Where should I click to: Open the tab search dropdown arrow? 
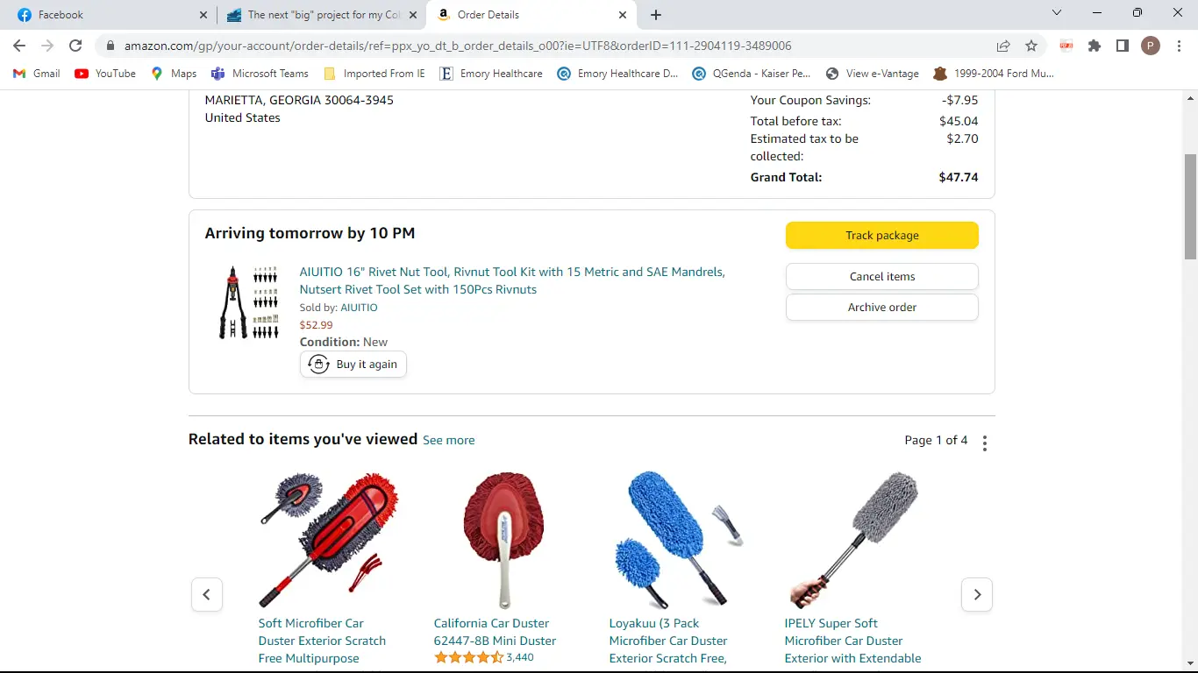pyautogui.click(x=1057, y=13)
